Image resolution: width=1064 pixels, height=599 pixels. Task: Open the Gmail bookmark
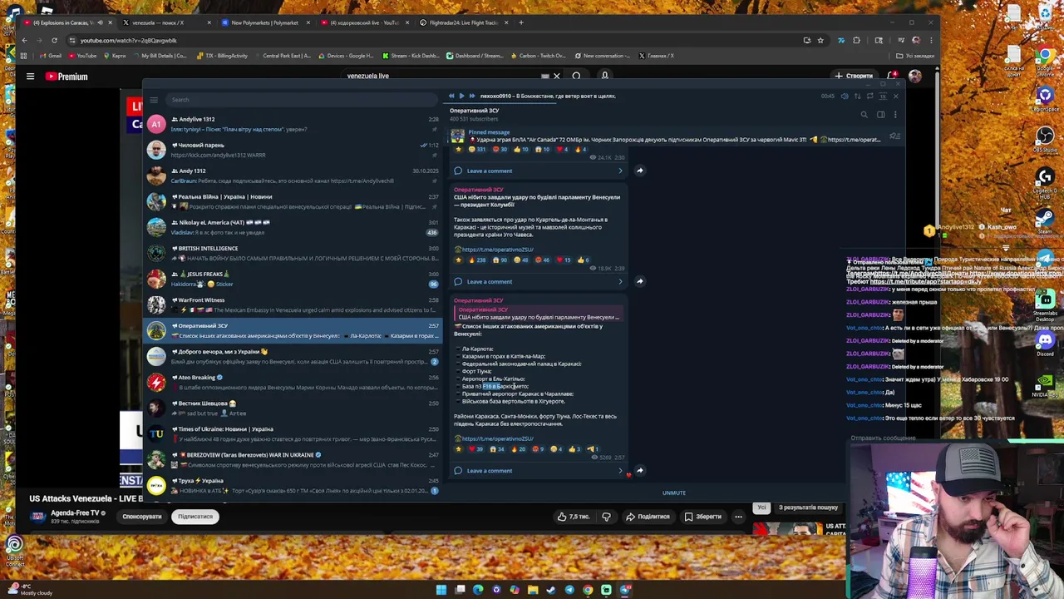(51, 56)
